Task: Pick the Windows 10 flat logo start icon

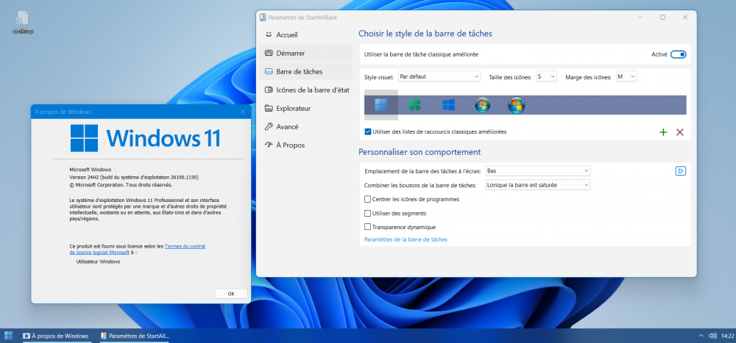Action: pos(449,105)
